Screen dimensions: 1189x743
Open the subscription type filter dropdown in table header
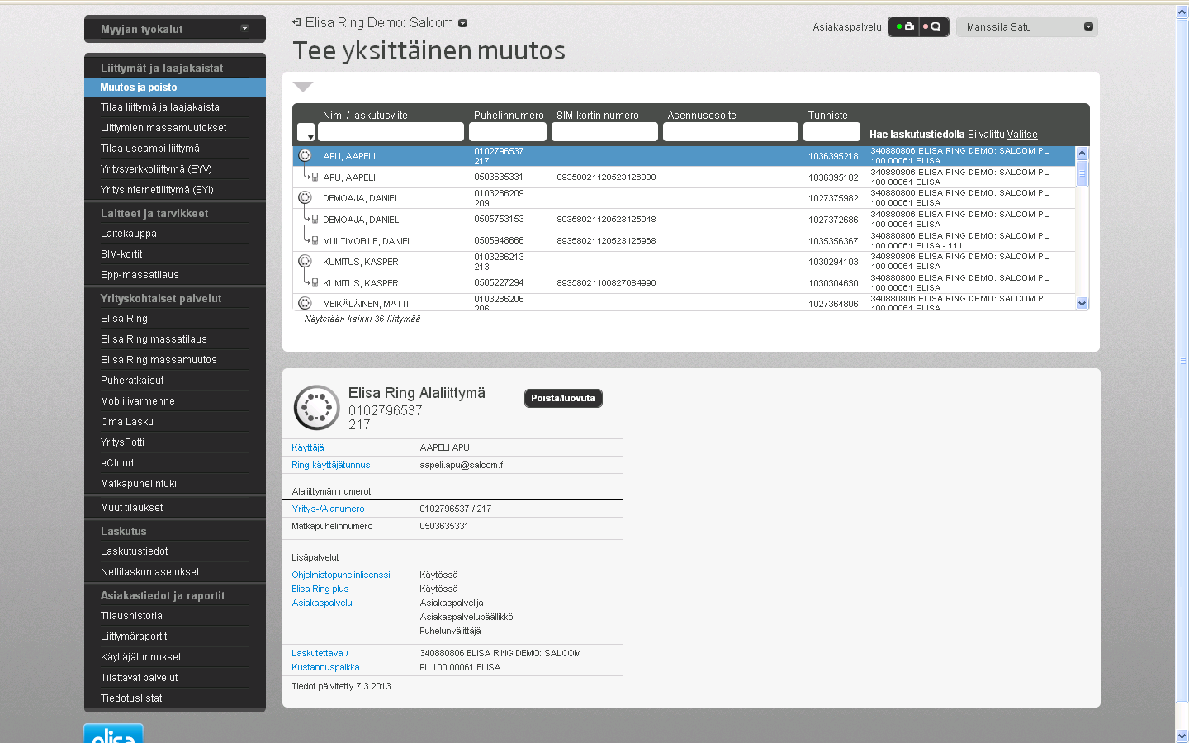point(306,132)
